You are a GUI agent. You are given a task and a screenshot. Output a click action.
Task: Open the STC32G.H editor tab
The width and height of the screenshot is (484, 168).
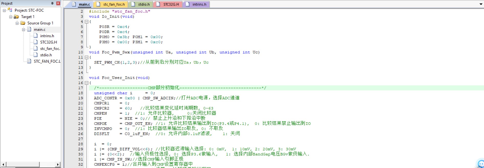coord(168,4)
